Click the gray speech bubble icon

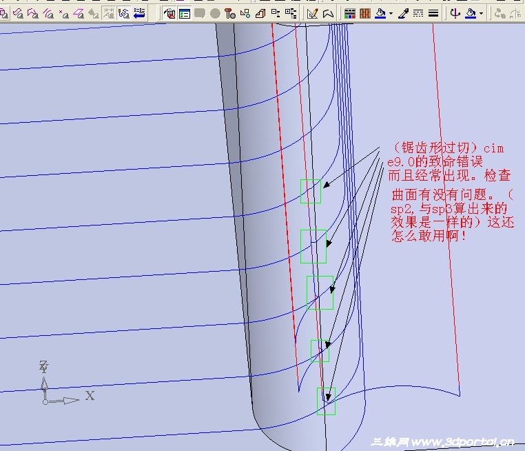tap(200, 13)
